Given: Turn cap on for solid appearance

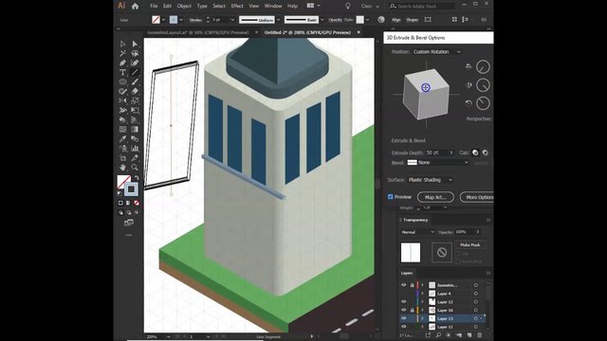Looking at the screenshot, I should 475,153.
